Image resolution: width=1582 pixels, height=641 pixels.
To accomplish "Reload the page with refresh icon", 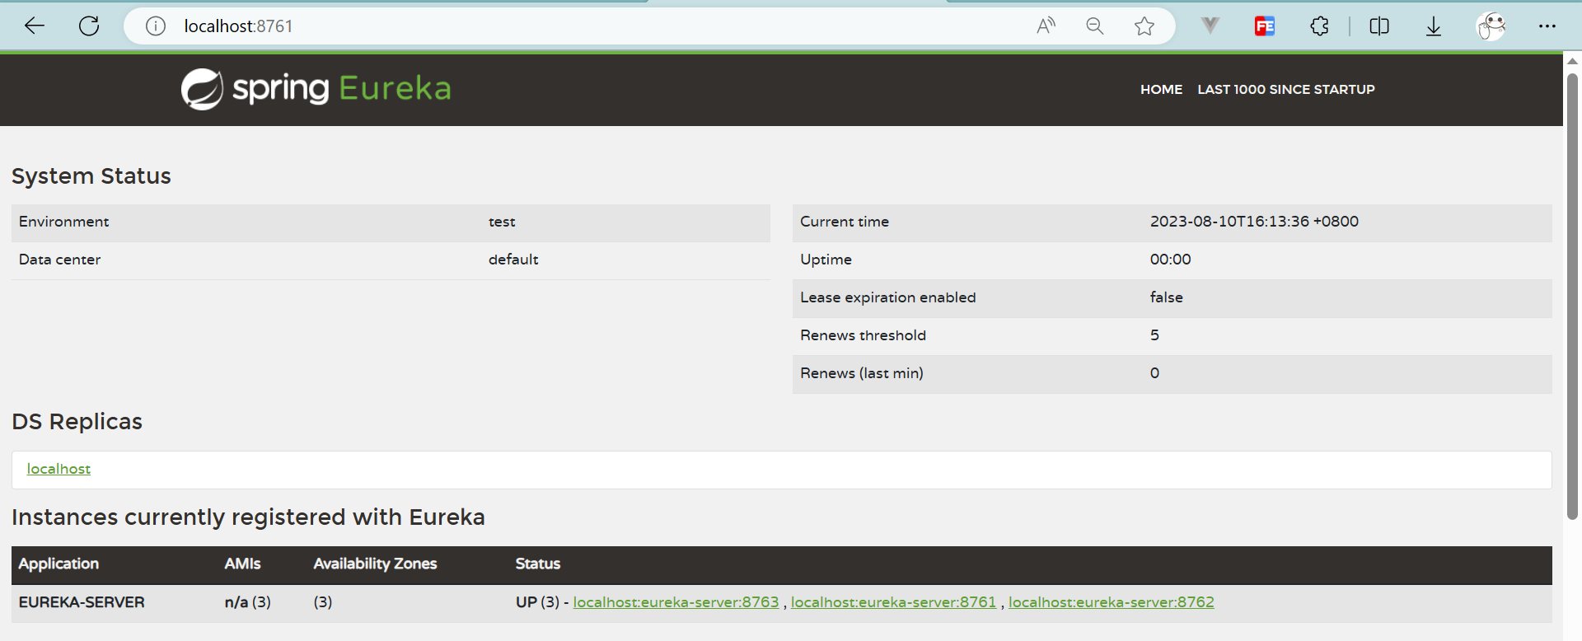I will [x=89, y=26].
